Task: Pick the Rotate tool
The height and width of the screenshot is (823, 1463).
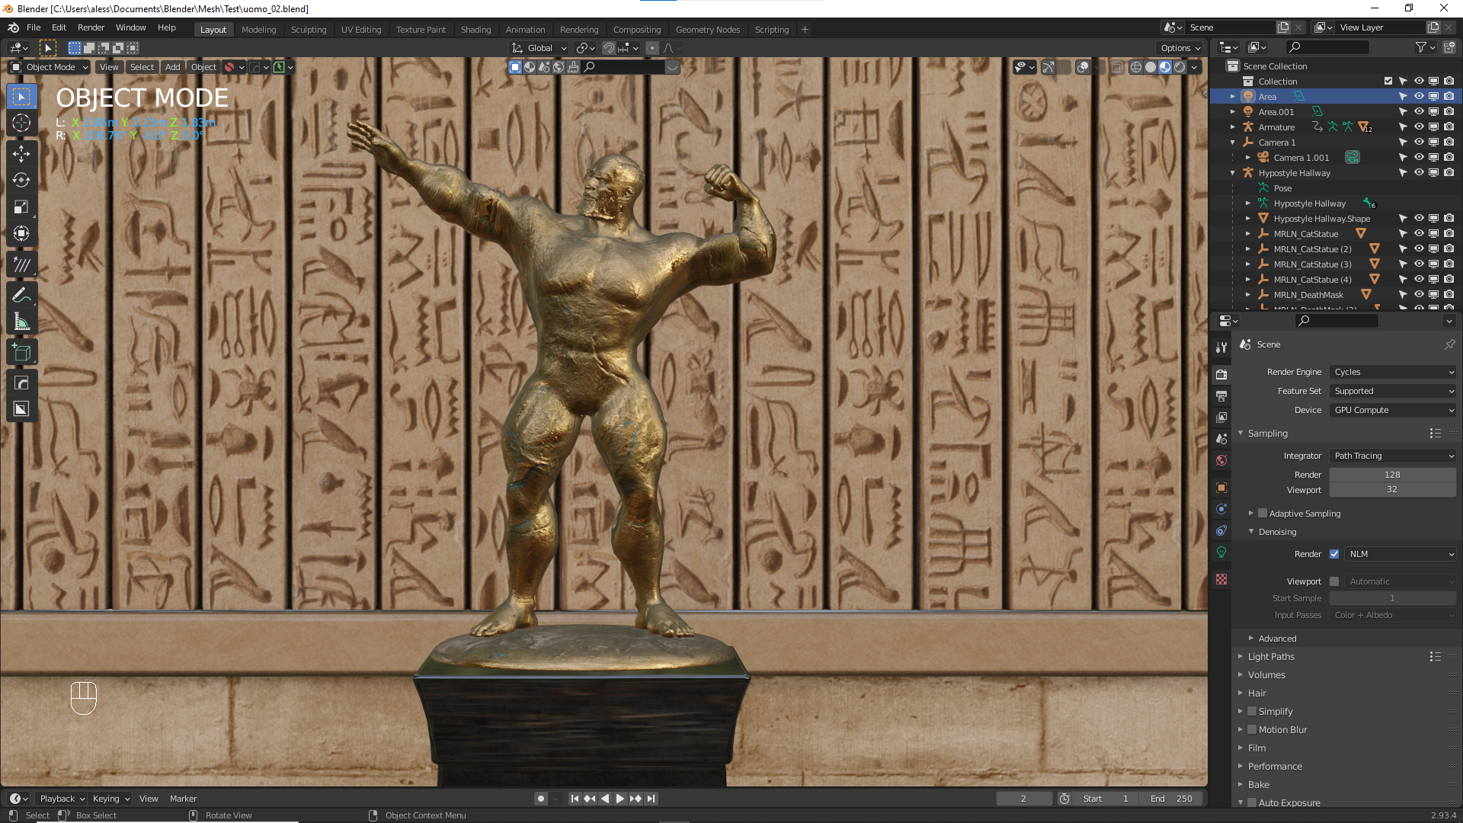Action: point(21,181)
